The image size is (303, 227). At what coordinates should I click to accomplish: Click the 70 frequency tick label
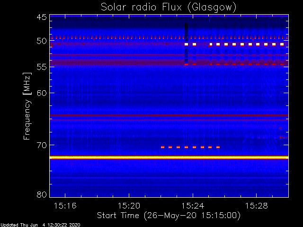(x=42, y=145)
